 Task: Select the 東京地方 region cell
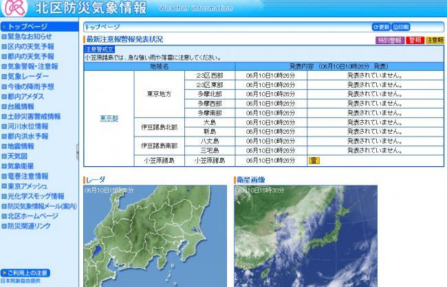coord(160,94)
